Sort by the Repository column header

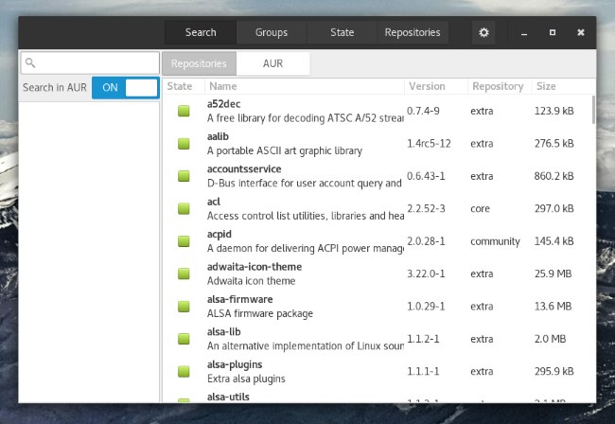pyautogui.click(x=500, y=86)
